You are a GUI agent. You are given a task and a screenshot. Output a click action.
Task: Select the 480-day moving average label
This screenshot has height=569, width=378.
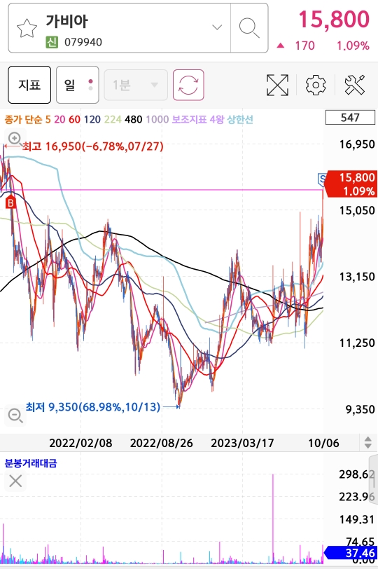pyautogui.click(x=134, y=119)
